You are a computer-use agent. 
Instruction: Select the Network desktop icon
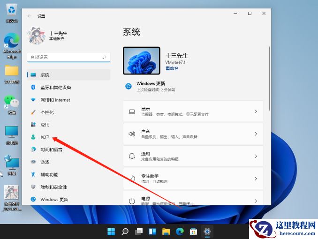(x=12, y=165)
